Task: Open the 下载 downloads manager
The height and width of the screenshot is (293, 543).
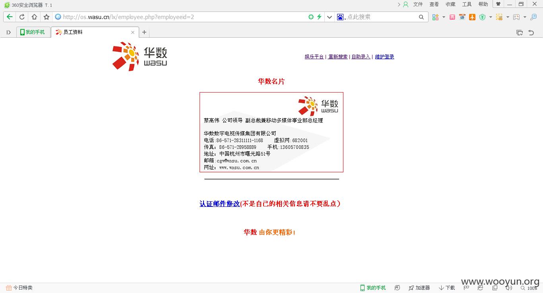Action: [447, 288]
